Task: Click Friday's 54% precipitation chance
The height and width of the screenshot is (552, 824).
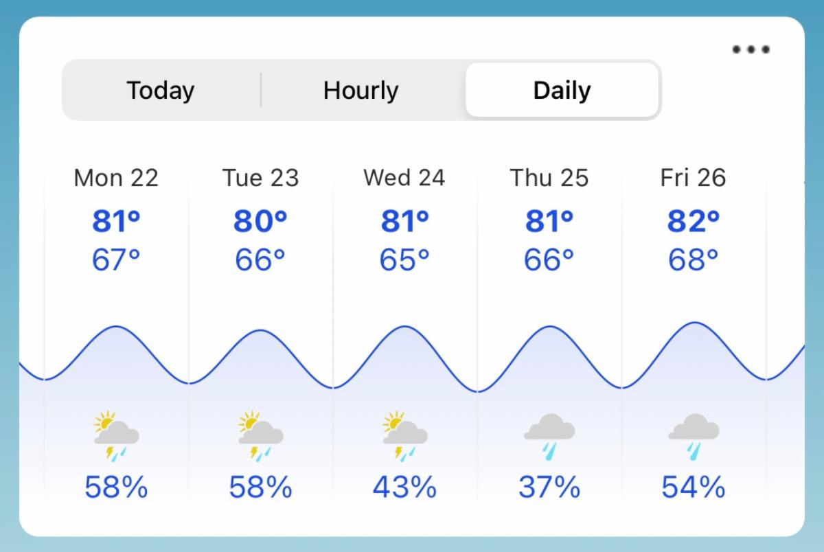Action: (694, 487)
